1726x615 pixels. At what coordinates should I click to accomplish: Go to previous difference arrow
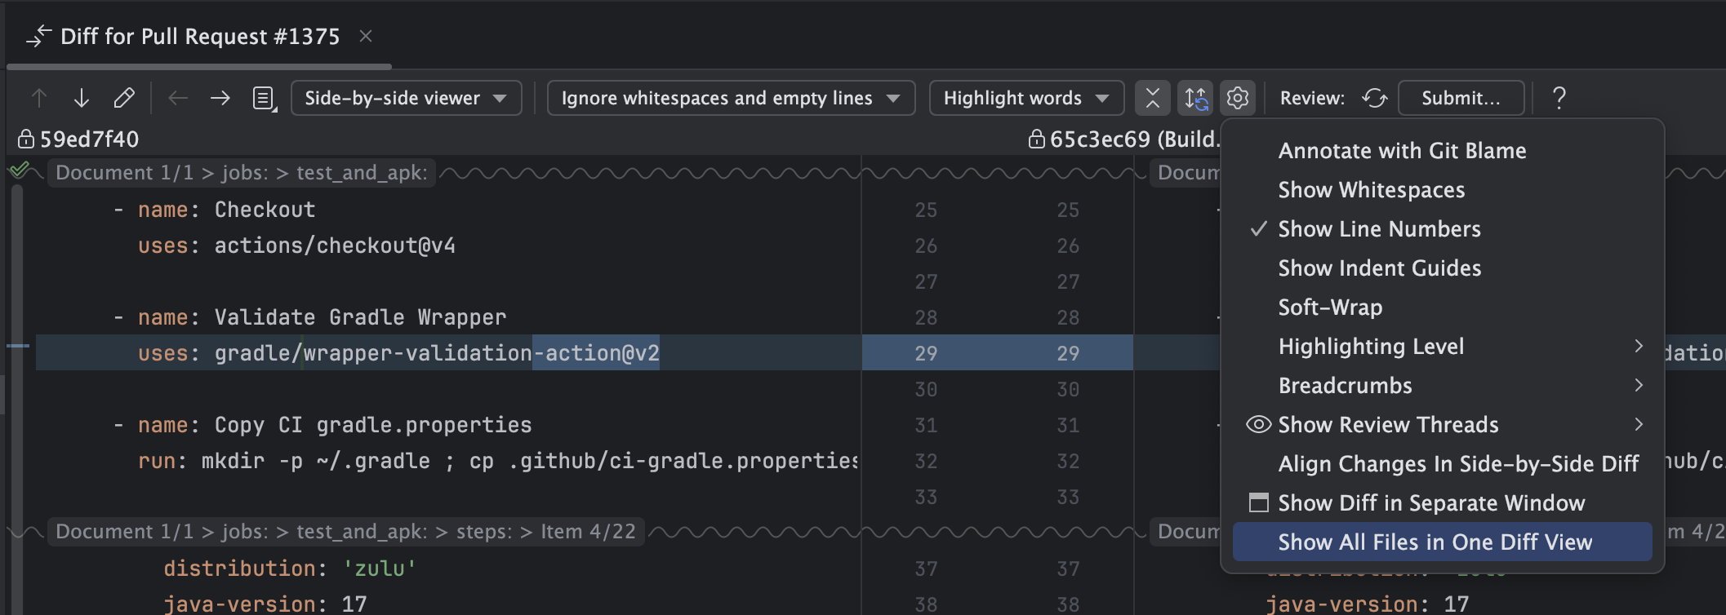(x=38, y=99)
